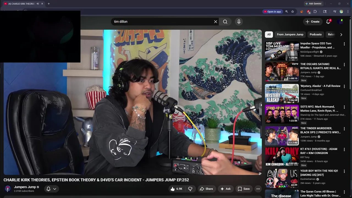
Task: Select the All filter chip
Action: tap(269, 34)
